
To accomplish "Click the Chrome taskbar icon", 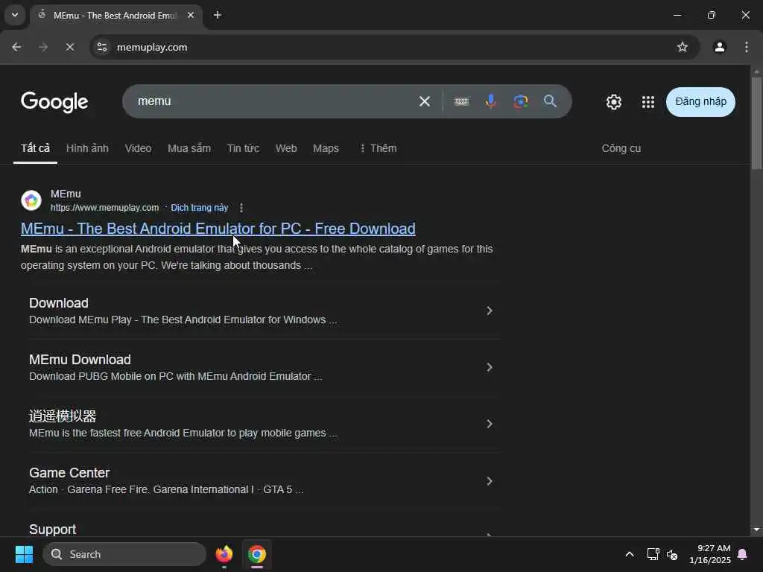I will click(257, 554).
